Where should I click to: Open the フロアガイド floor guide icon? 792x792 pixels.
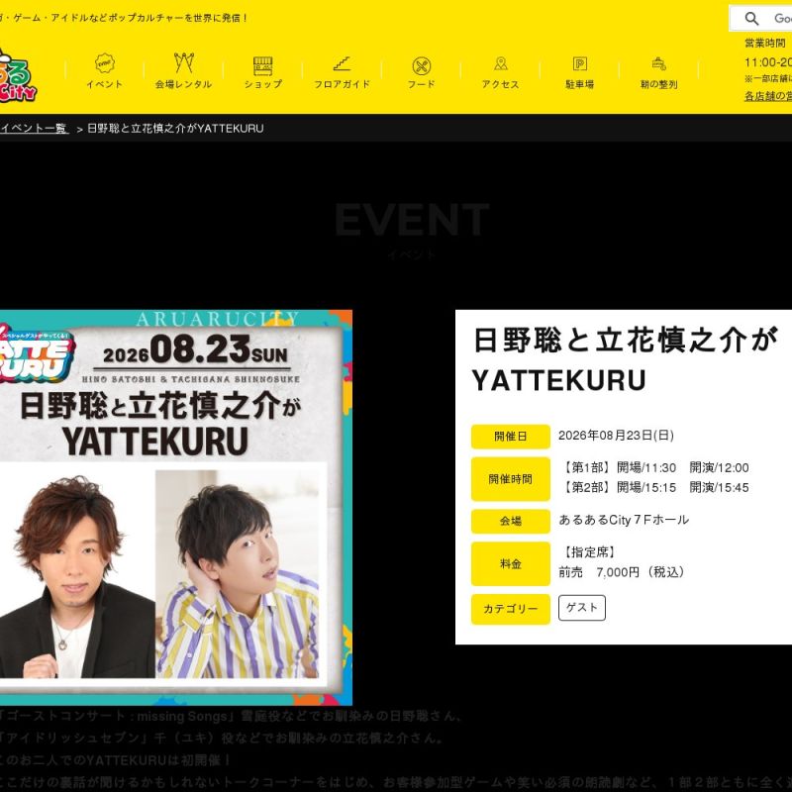pos(342,63)
